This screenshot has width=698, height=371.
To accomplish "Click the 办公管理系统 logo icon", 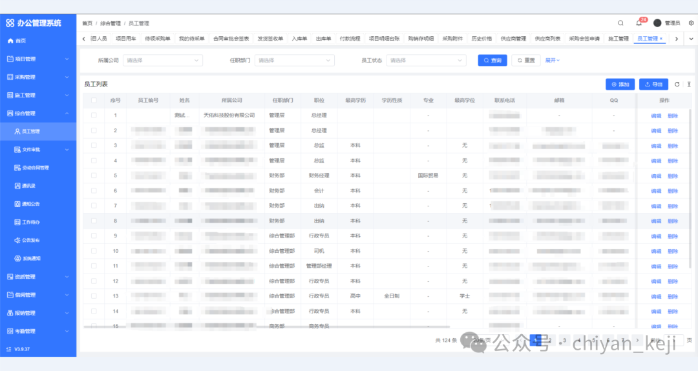I will [10, 23].
